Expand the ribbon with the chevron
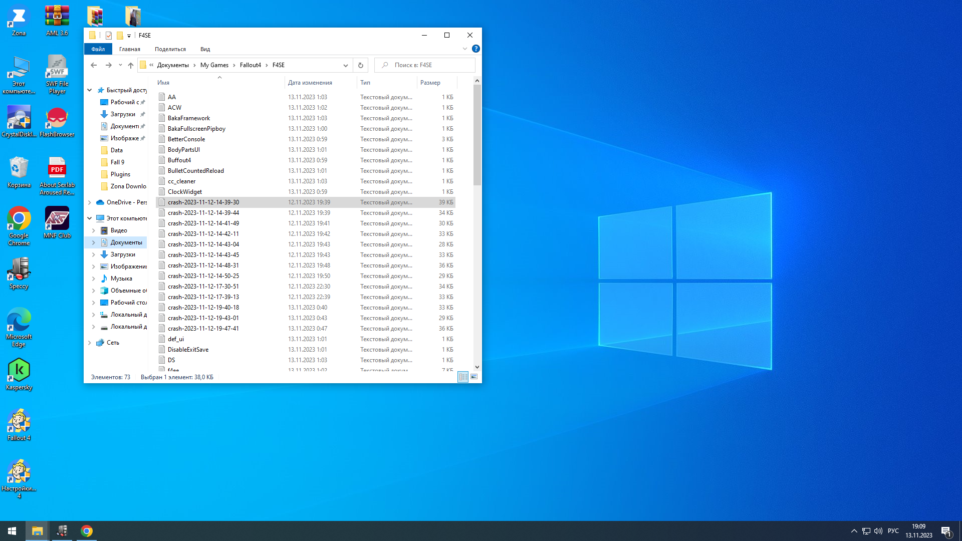 click(x=464, y=49)
